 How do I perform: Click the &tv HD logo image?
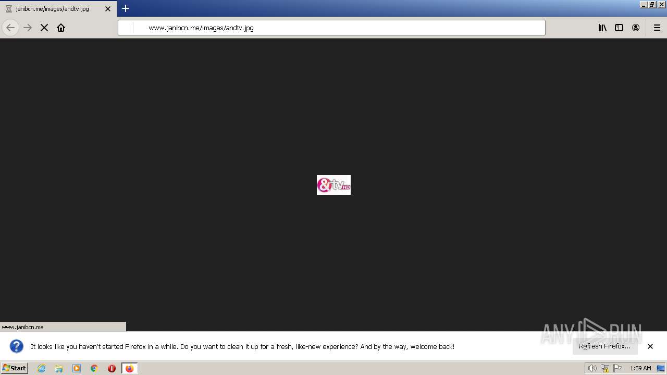333,185
